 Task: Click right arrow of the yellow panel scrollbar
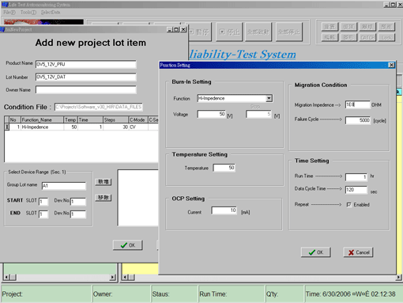point(399,277)
